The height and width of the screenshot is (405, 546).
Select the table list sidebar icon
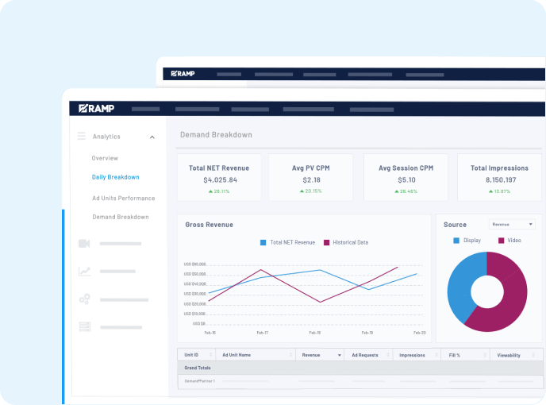tap(84, 326)
